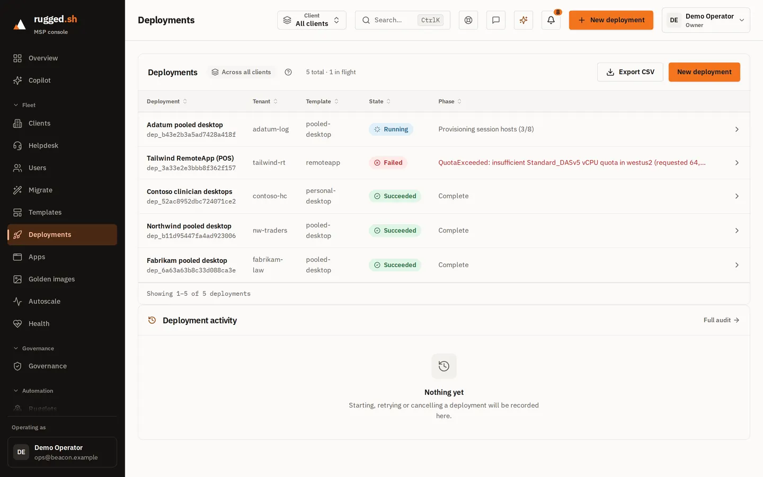Sort by Phase column
Screen dimensions: 763x477
point(450,101)
